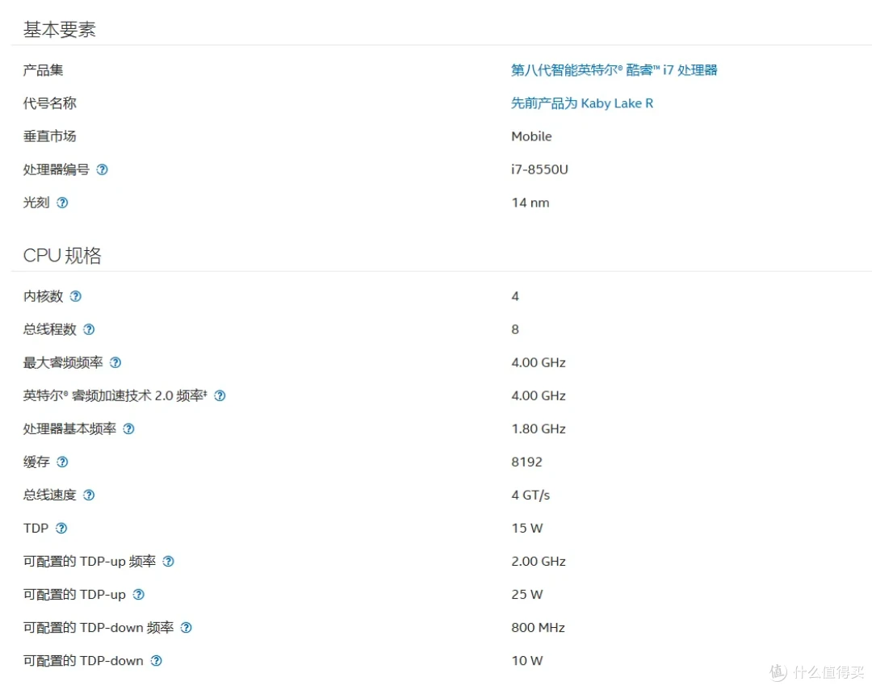This screenshot has width=872, height=690.
Task: Select the 800 MHz TDP-down frequency value
Action: pos(538,628)
